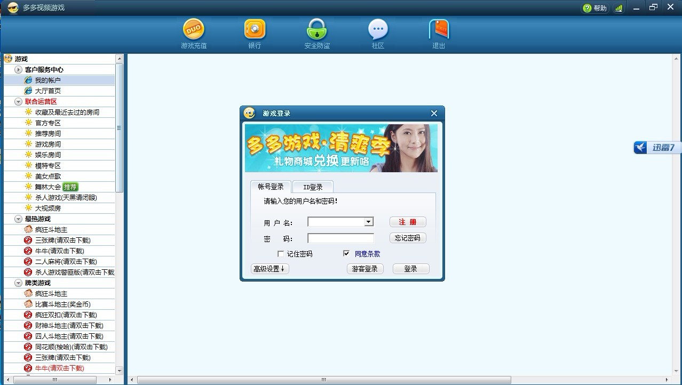This screenshot has height=385, width=682.
Task: Uncheck the 同意条款 checkbox
Action: (346, 254)
